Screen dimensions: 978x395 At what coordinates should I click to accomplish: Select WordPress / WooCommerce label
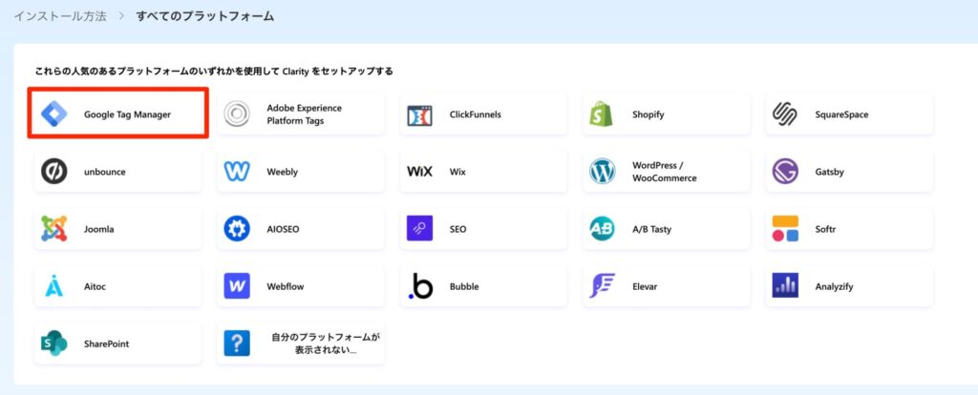[x=665, y=172]
